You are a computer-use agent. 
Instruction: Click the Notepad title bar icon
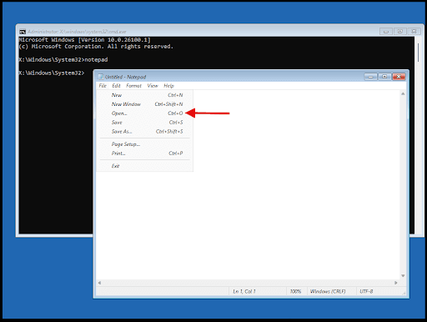pos(101,77)
